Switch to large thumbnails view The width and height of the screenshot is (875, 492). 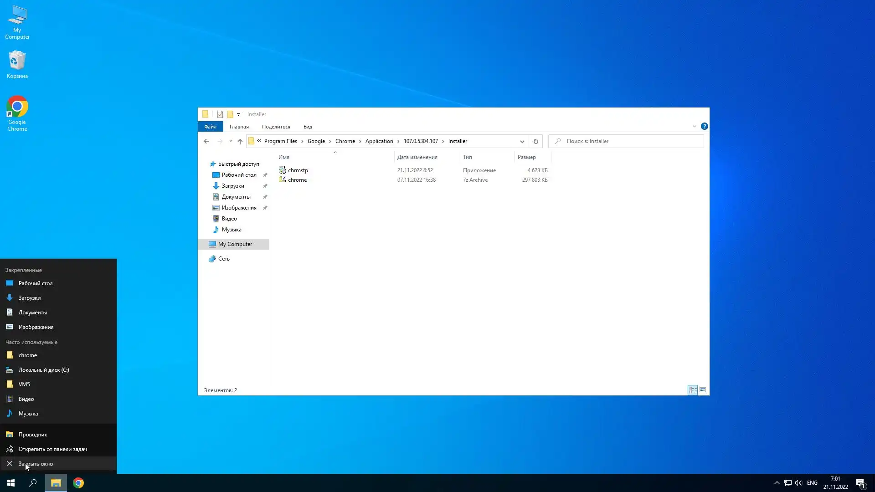703,390
